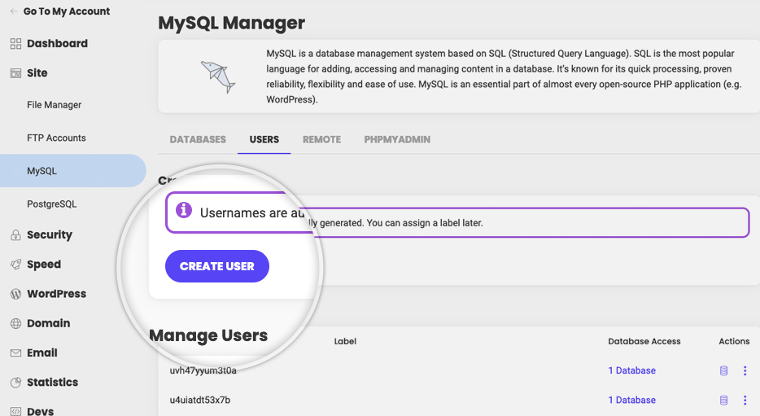Screen dimensions: 760x416
Task: Expand the Devs section label
Action: pos(40,411)
